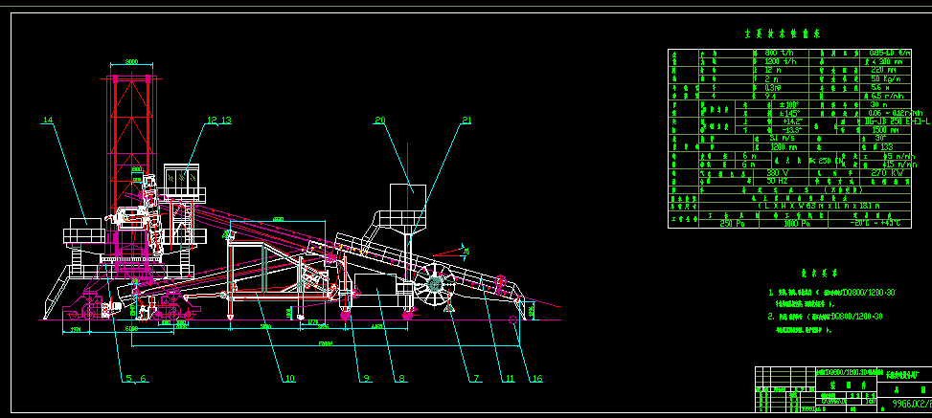Click the part callout label "16"
Screen dimensions: 932x418
click(536, 378)
